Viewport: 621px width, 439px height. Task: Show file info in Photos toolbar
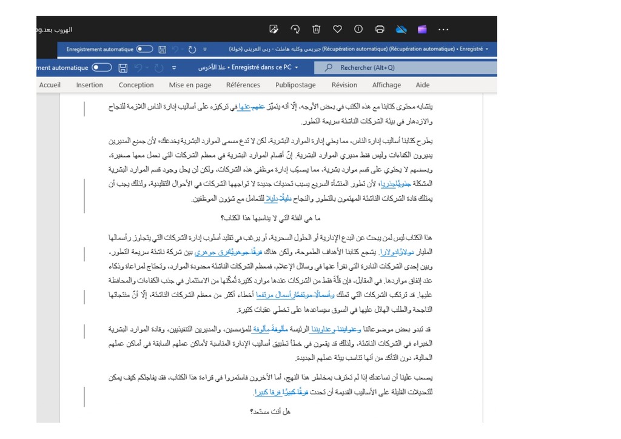tap(358, 29)
